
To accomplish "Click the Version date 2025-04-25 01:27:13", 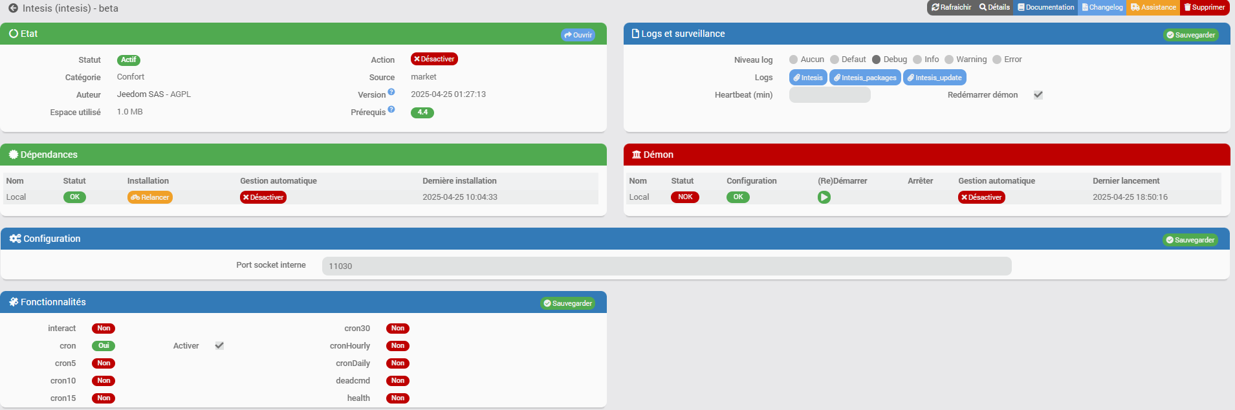I will [x=448, y=94].
